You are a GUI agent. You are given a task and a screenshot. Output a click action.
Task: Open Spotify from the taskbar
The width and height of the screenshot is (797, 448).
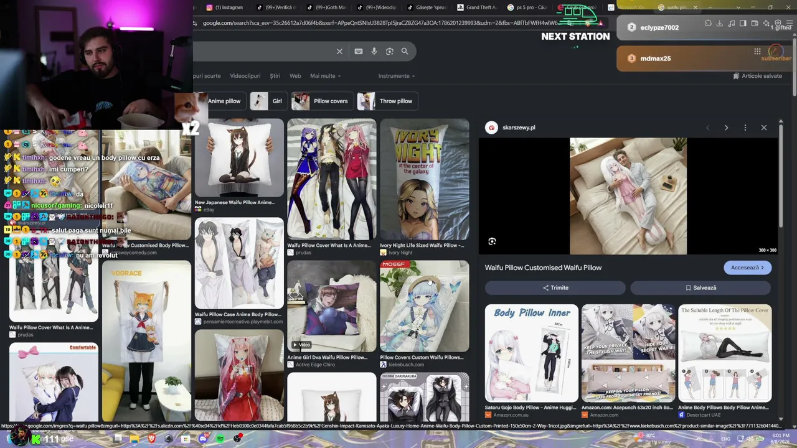tap(220, 439)
